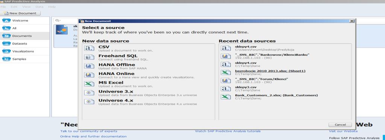Viewport: 385px width, 140px height.
Task: Select the HANA Online source icon
Action: pyautogui.click(x=89, y=75)
